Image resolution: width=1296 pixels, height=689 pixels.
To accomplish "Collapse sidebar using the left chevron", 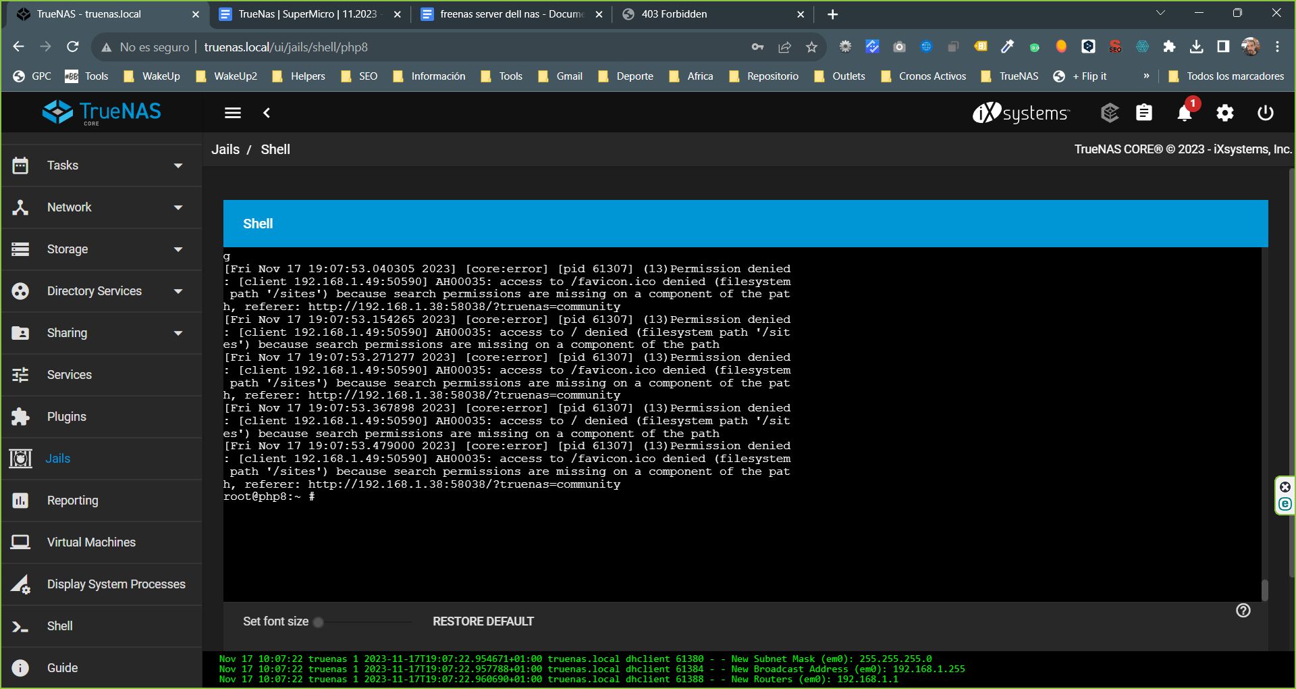I will tap(267, 113).
